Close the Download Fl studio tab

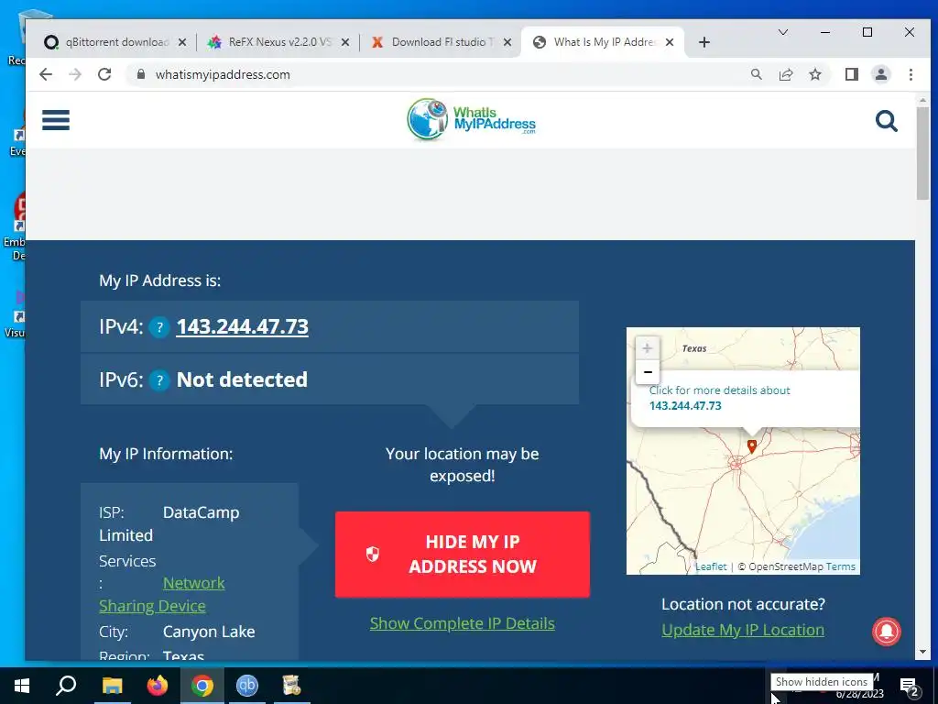[x=507, y=42]
